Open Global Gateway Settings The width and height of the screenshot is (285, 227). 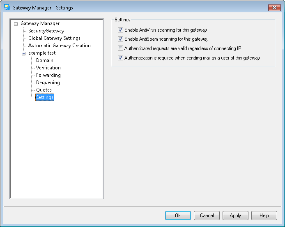(x=54, y=38)
